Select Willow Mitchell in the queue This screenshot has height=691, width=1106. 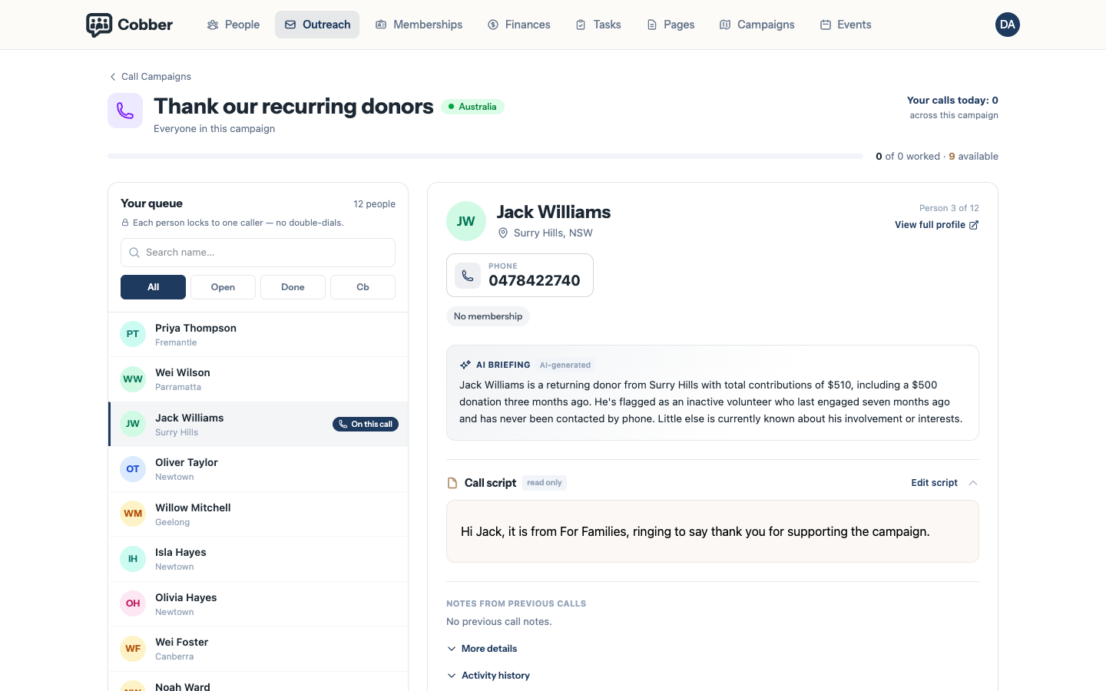pyautogui.click(x=258, y=514)
